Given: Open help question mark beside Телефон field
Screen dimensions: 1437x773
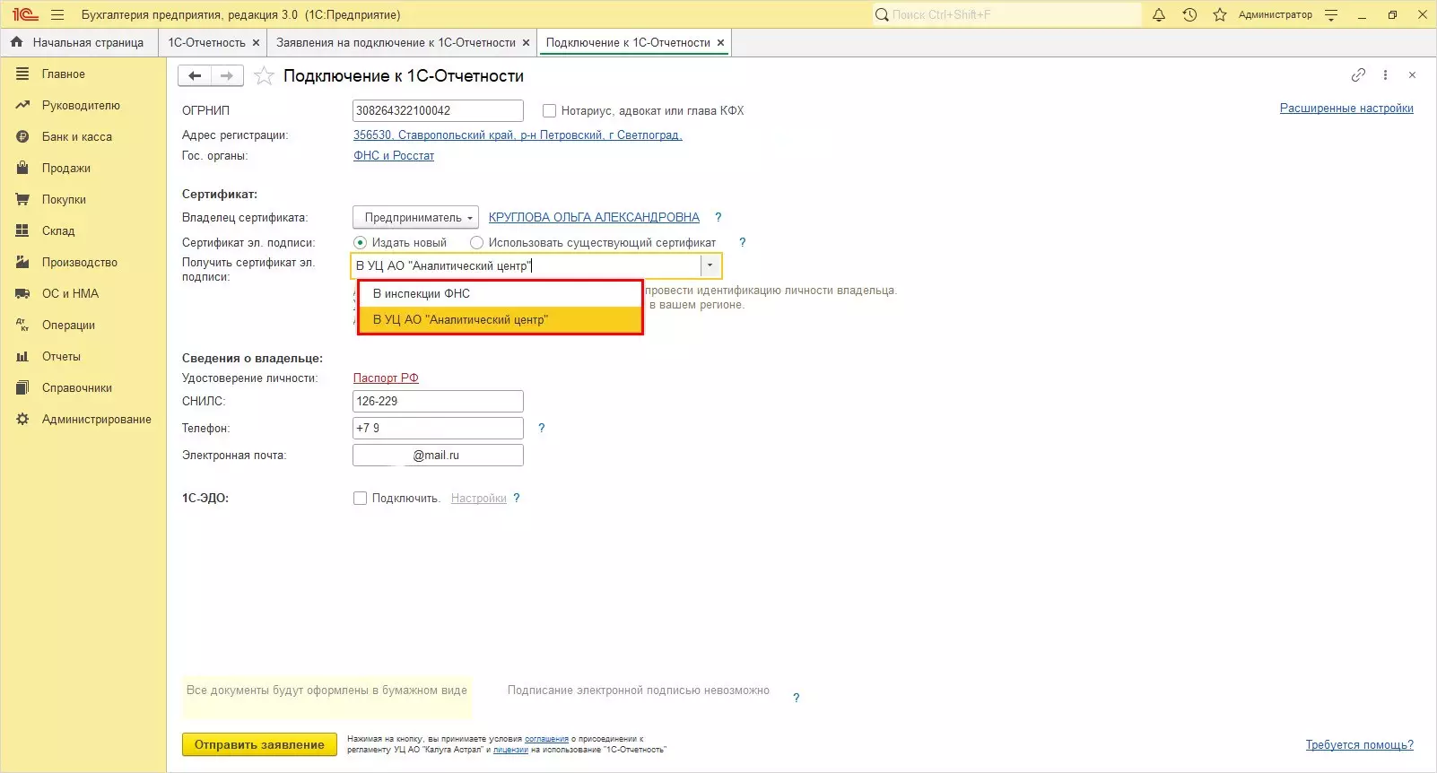Looking at the screenshot, I should (x=541, y=428).
